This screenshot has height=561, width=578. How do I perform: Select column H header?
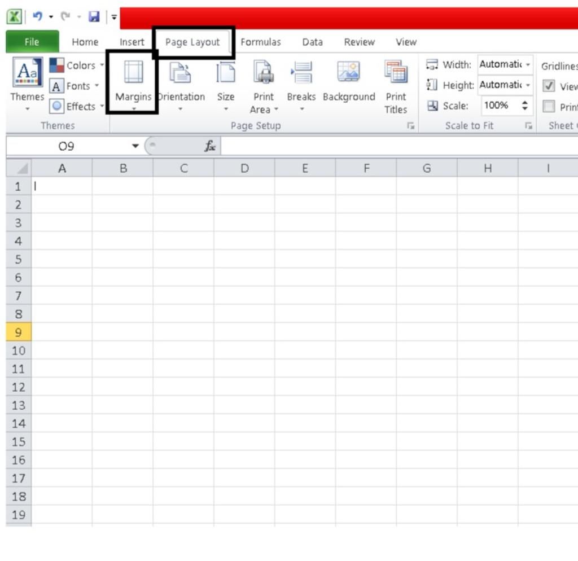[x=488, y=168]
